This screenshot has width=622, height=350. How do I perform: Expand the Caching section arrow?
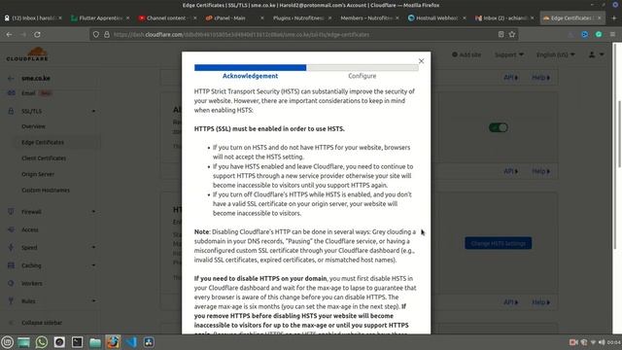tap(93, 265)
